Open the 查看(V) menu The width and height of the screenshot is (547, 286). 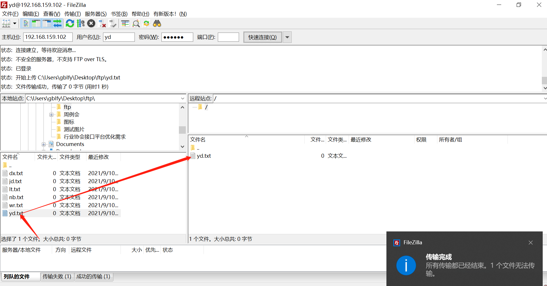(52, 14)
